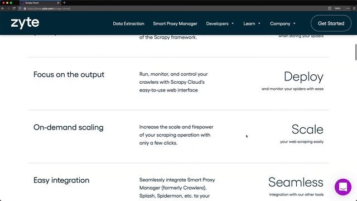Click the 'Focus on the output' heading
Image resolution: width=357 pixels, height=201 pixels.
tap(69, 74)
